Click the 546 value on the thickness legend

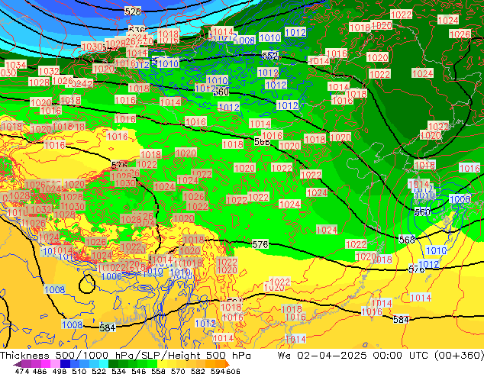click(139, 371)
